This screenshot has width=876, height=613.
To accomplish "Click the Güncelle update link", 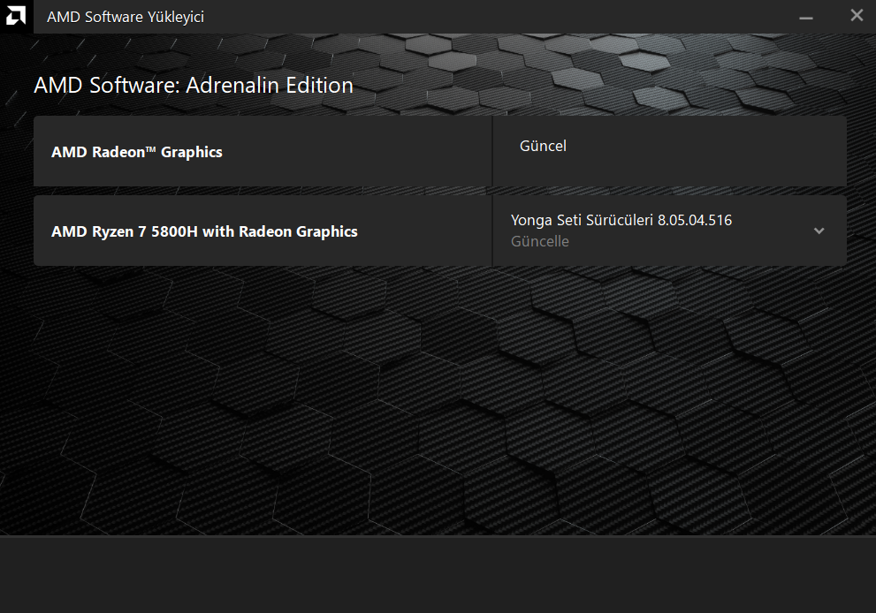I will point(540,241).
